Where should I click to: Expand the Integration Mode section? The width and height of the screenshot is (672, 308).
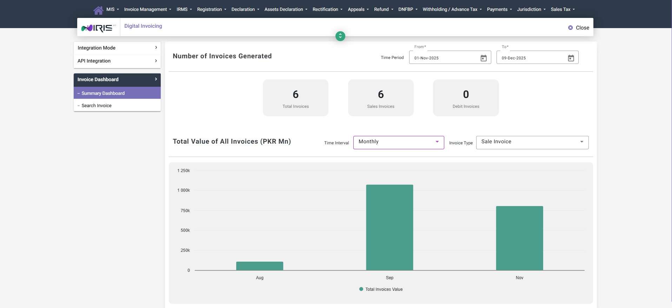click(x=117, y=48)
